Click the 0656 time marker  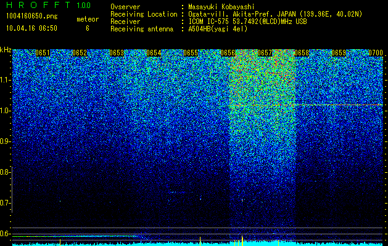[228, 53]
